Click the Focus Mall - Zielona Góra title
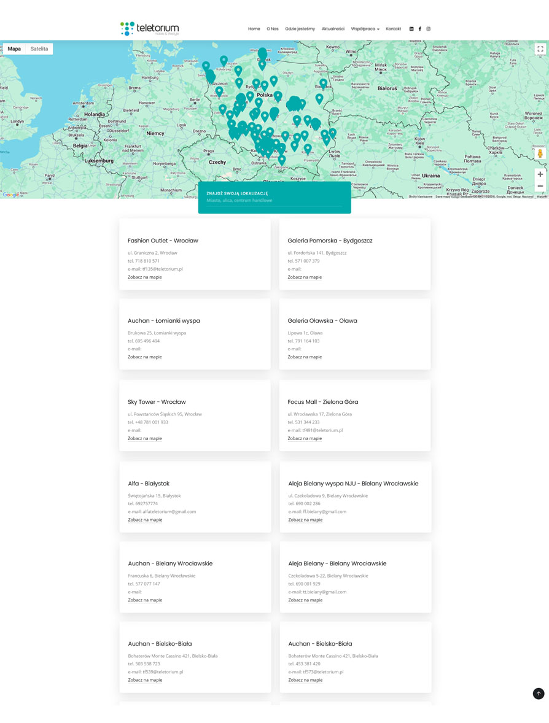549x723 pixels. coord(322,402)
